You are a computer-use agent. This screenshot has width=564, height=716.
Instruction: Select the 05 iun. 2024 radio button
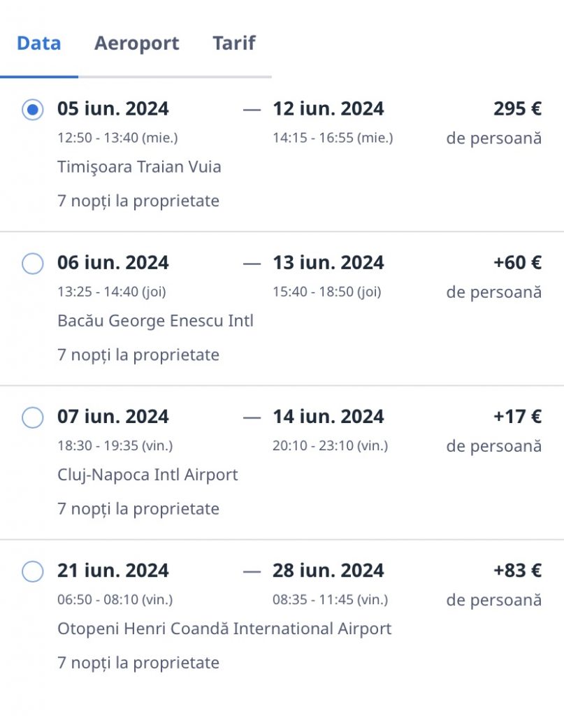32,110
